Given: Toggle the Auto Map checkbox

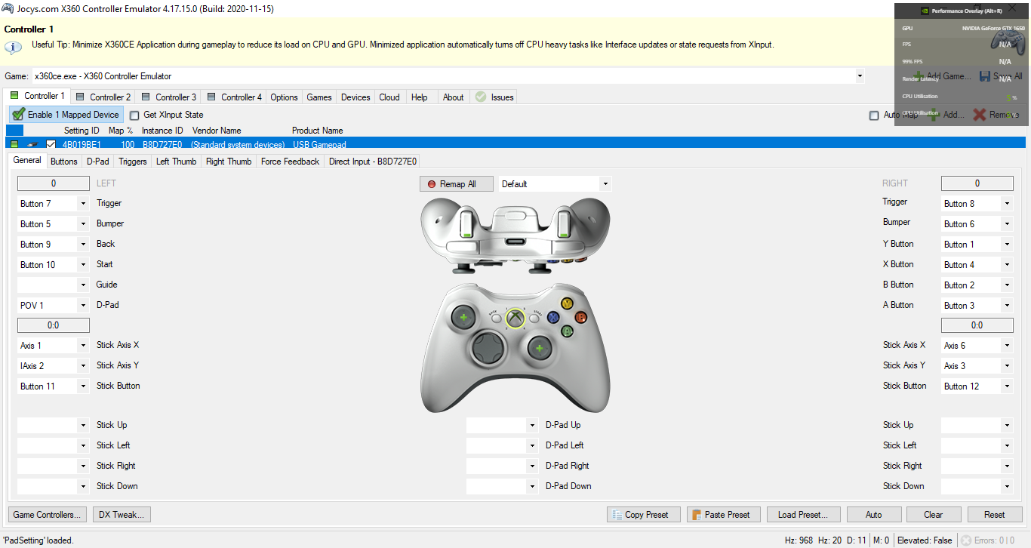Looking at the screenshot, I should coord(874,115).
